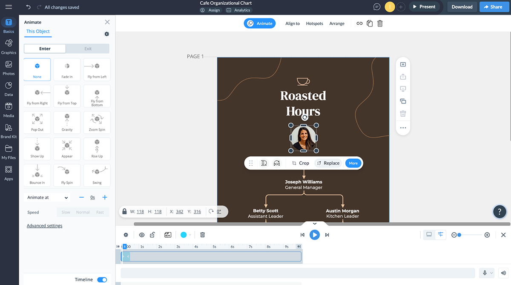
Task: Toggle the Timeline switch off
Action: tap(102, 280)
